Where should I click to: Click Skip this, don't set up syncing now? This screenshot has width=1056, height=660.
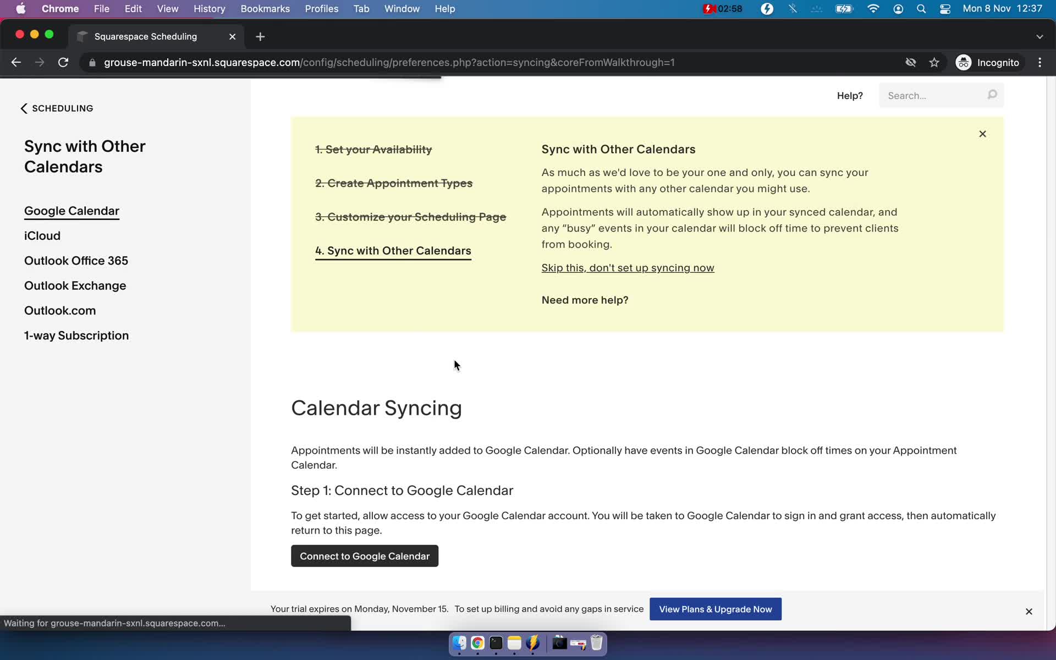point(628,268)
